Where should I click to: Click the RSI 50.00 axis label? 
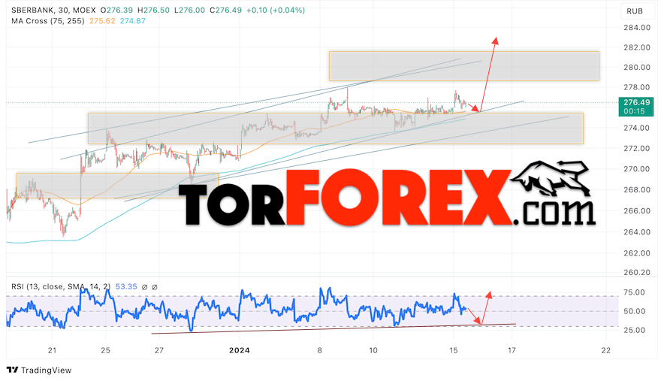635,311
